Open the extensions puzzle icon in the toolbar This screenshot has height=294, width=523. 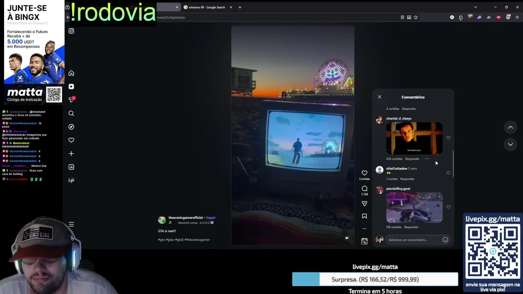pyautogui.click(x=460, y=17)
